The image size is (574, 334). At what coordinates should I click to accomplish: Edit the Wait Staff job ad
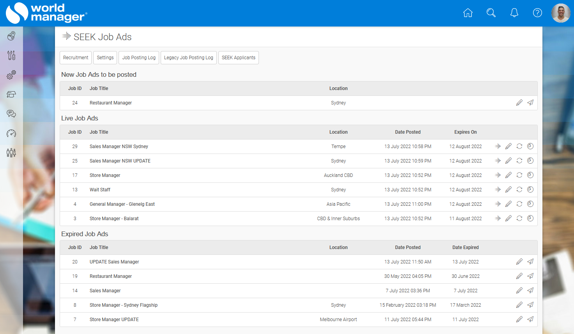click(508, 189)
